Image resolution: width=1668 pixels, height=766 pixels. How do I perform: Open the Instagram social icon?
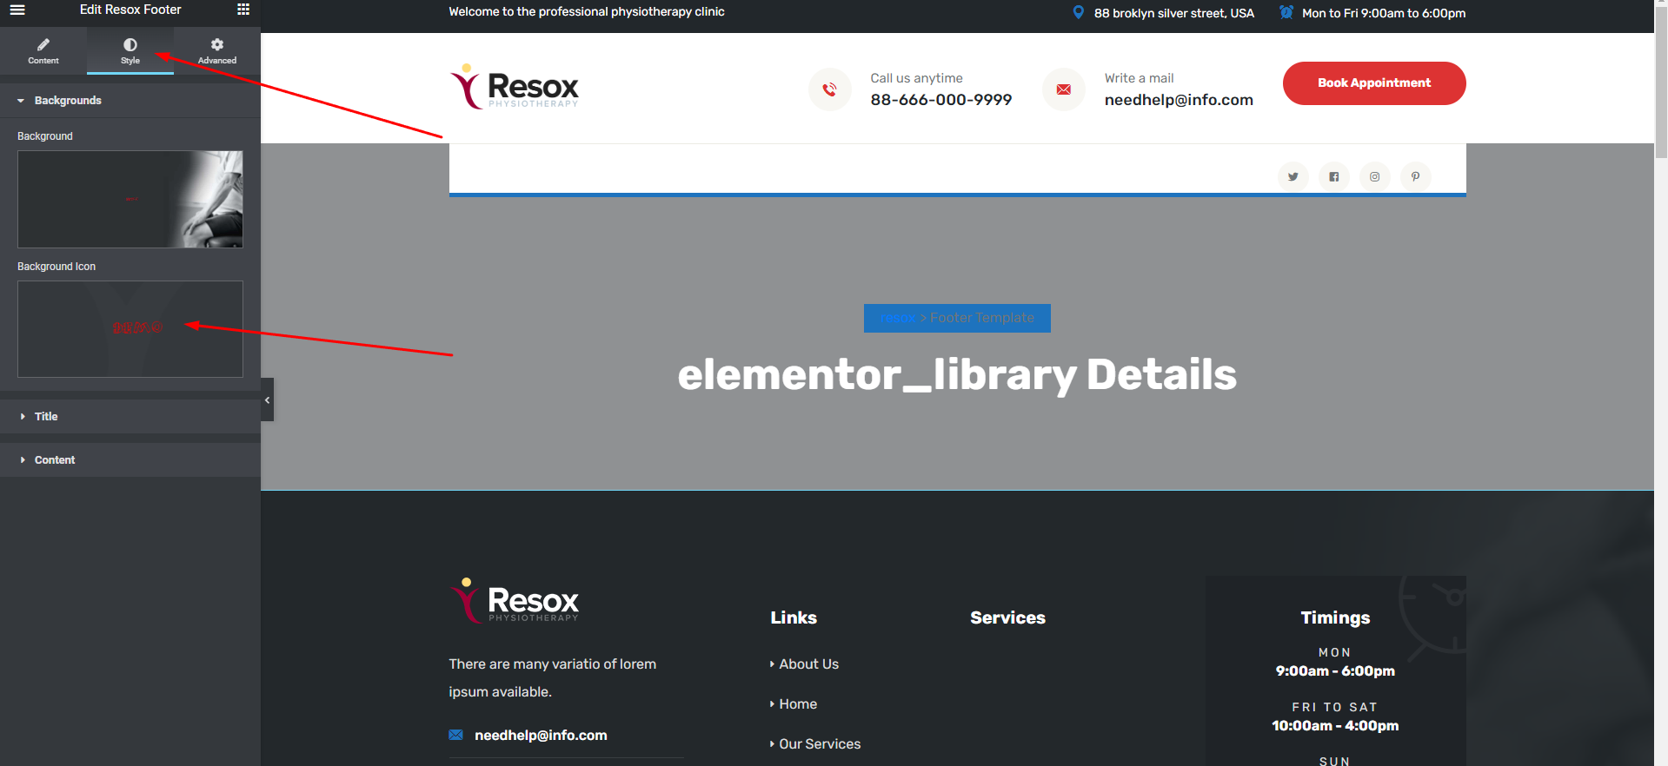[1375, 176]
